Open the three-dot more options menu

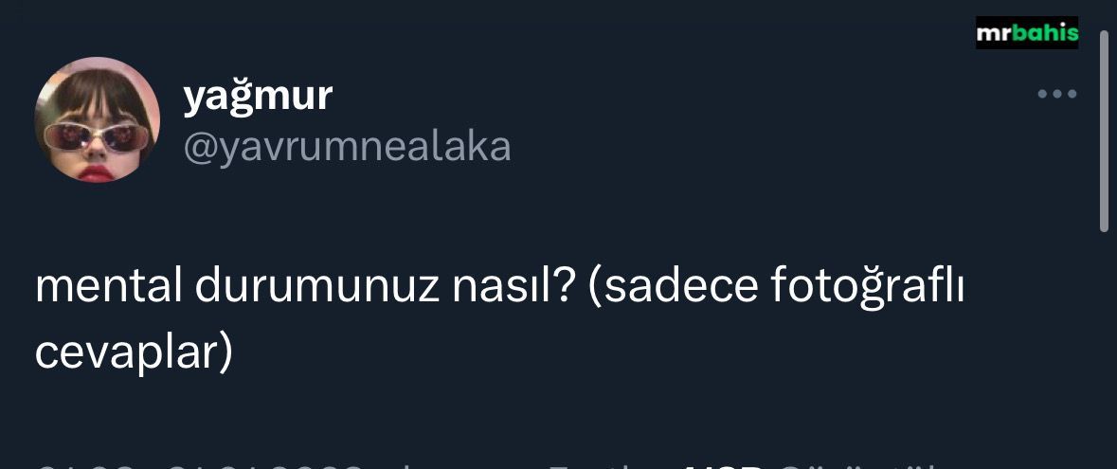1057,94
